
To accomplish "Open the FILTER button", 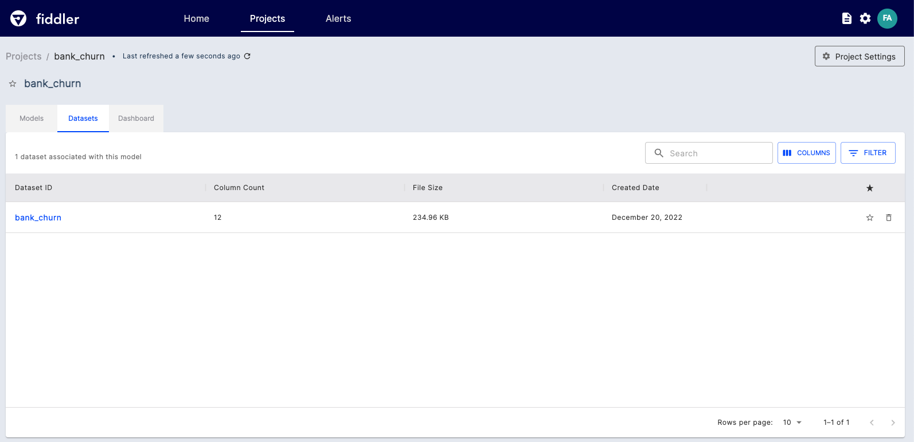I will (868, 153).
